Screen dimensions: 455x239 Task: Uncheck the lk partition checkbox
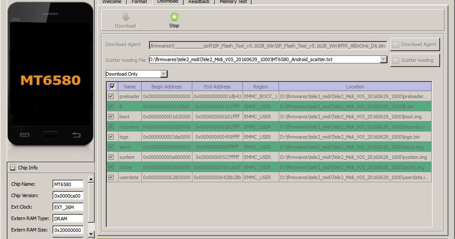(111, 107)
